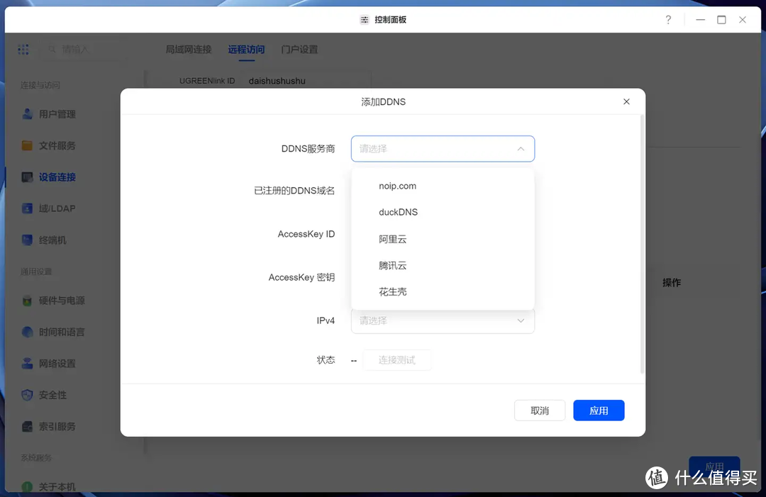The height and width of the screenshot is (497, 766).
Task: Collapse the DDNS服务商 dropdown
Action: pyautogui.click(x=521, y=149)
